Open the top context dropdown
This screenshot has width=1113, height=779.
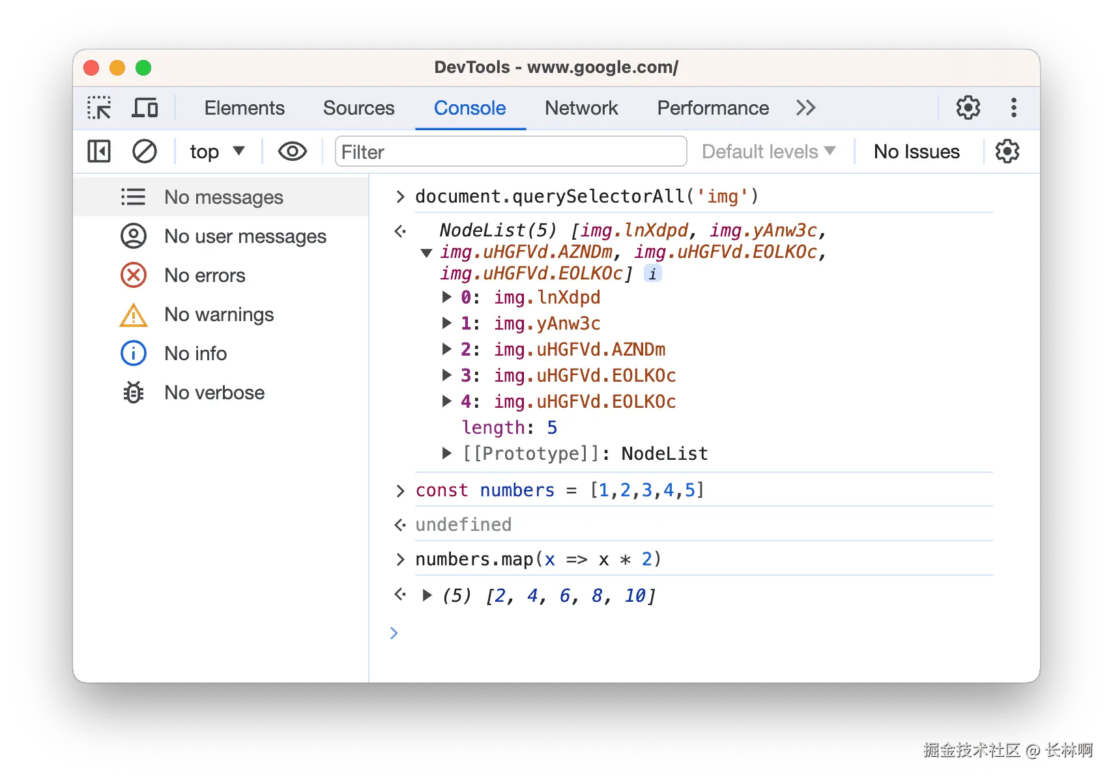[217, 152]
